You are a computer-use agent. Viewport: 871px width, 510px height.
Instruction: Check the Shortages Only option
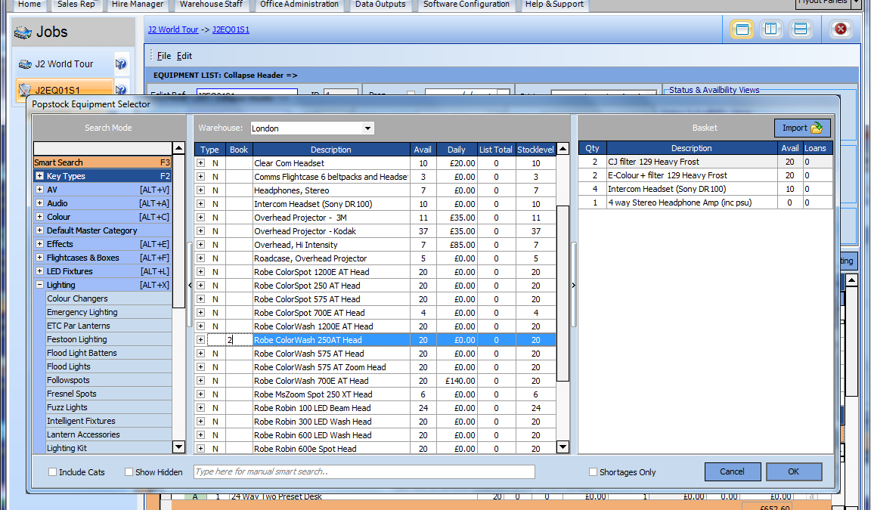point(594,472)
